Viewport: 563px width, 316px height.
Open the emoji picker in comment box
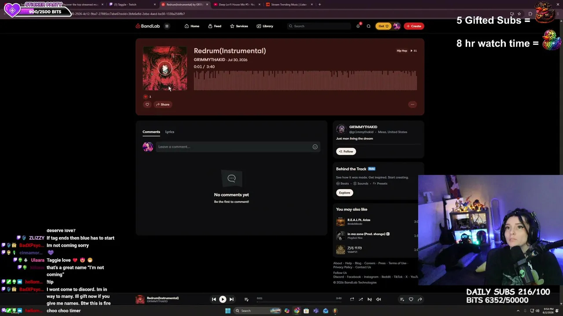pos(315,147)
